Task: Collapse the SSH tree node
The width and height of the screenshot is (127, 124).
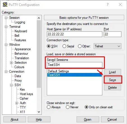Action: [11, 85]
